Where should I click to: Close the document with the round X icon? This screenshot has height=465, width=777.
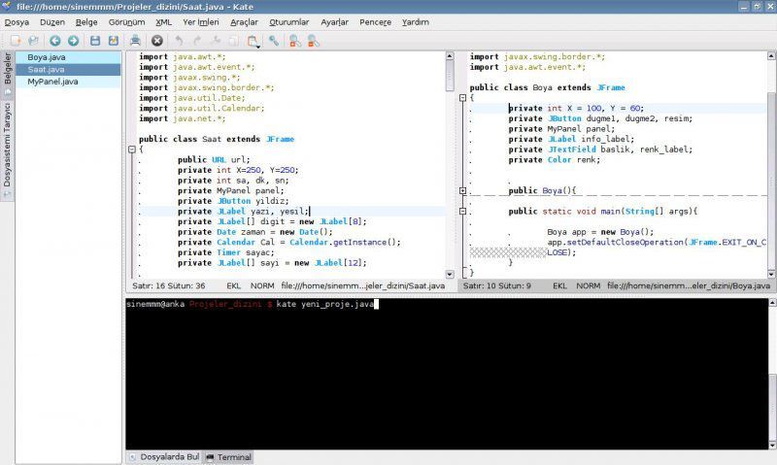tap(156, 41)
